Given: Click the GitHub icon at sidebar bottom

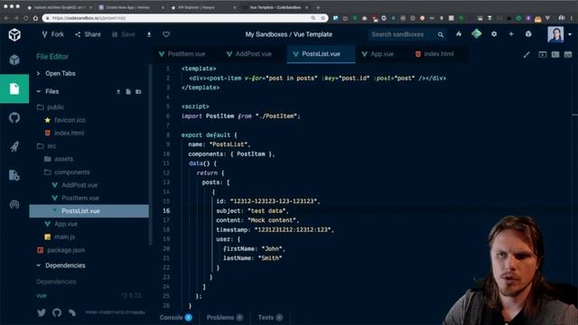Looking at the screenshot, I should pos(57,312).
